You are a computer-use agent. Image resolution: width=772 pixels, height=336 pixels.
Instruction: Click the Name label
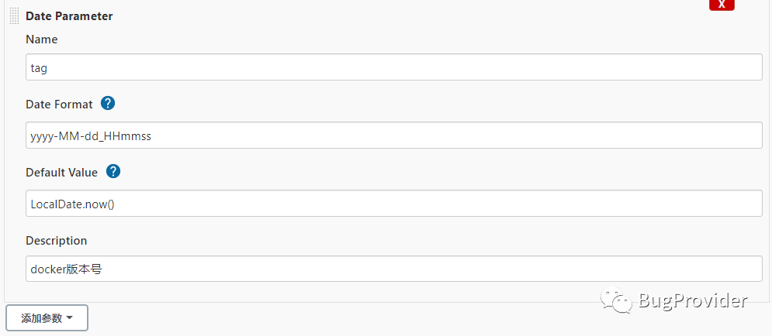click(42, 39)
